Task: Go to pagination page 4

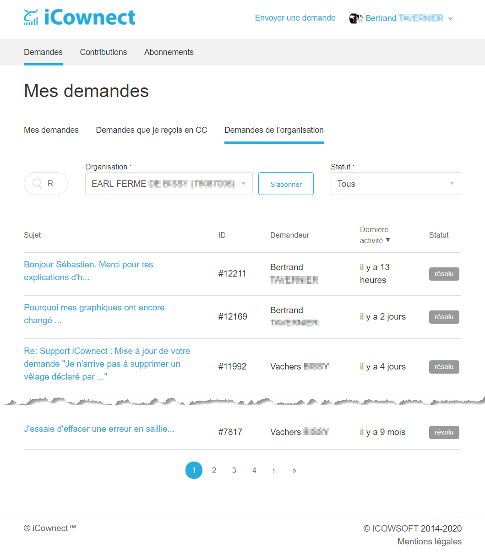Action: pyautogui.click(x=254, y=470)
